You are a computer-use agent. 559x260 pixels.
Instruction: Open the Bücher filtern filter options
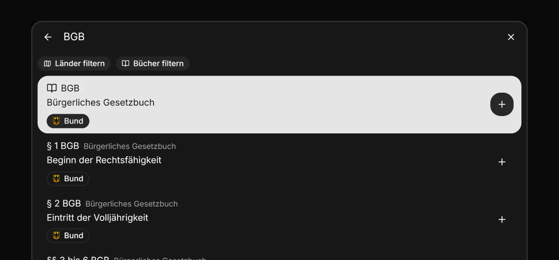[152, 63]
